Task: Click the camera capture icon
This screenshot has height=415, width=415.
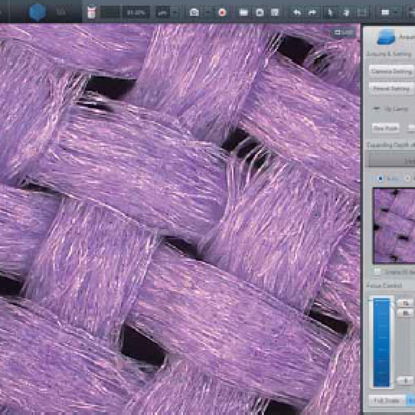Action: coord(194,13)
